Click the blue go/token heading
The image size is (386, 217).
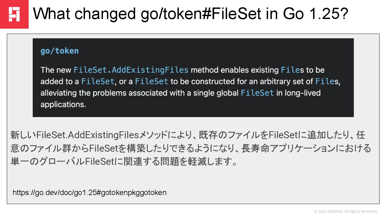pos(60,51)
